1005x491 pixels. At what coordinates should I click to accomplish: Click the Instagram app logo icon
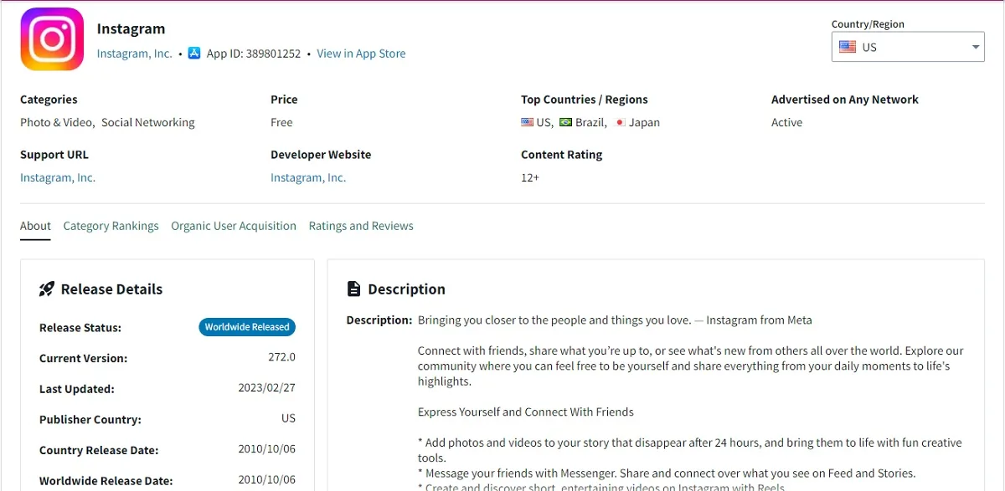tap(52, 39)
